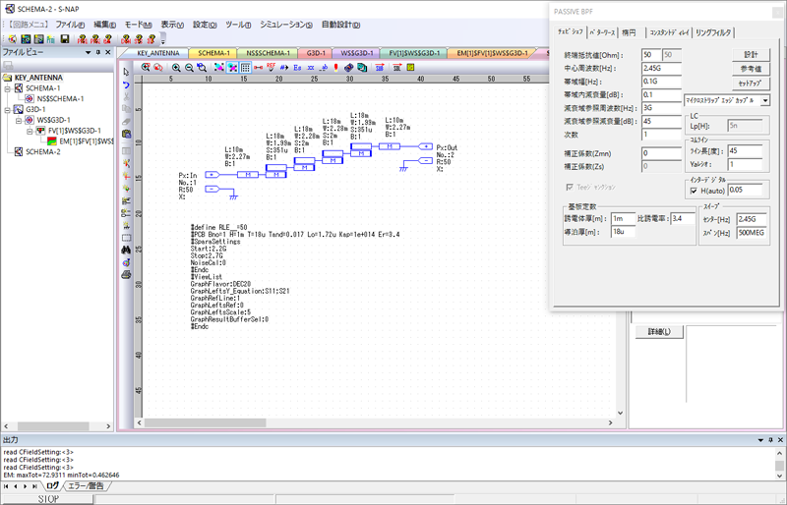Collapse the G3D-1 tree node
This screenshot has height=505, width=787.
click(x=6, y=109)
